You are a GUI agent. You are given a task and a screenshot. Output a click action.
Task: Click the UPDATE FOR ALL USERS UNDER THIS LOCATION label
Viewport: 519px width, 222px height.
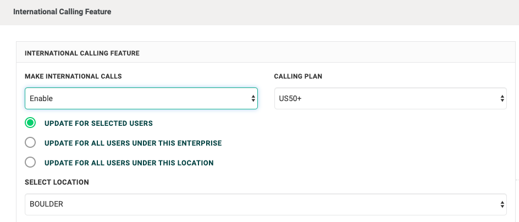(129, 163)
